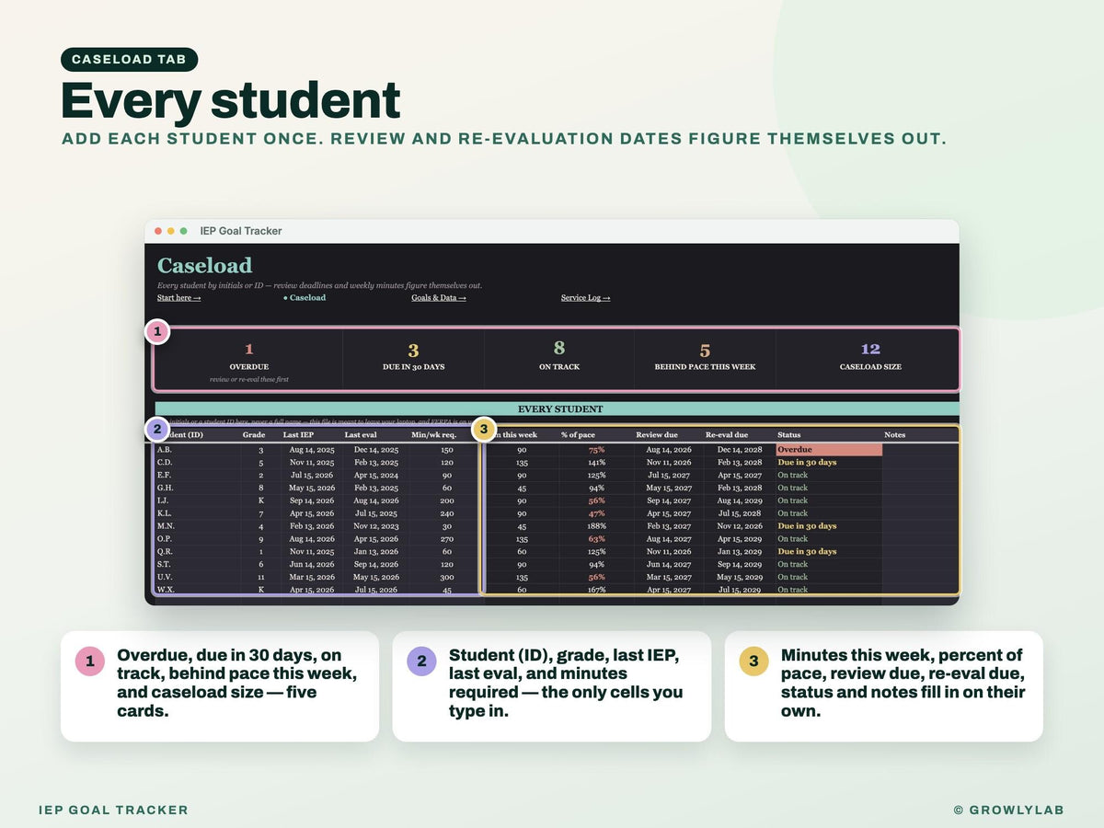Click the Re-eval due column header
Screen dimensions: 1104x828
tap(727, 434)
